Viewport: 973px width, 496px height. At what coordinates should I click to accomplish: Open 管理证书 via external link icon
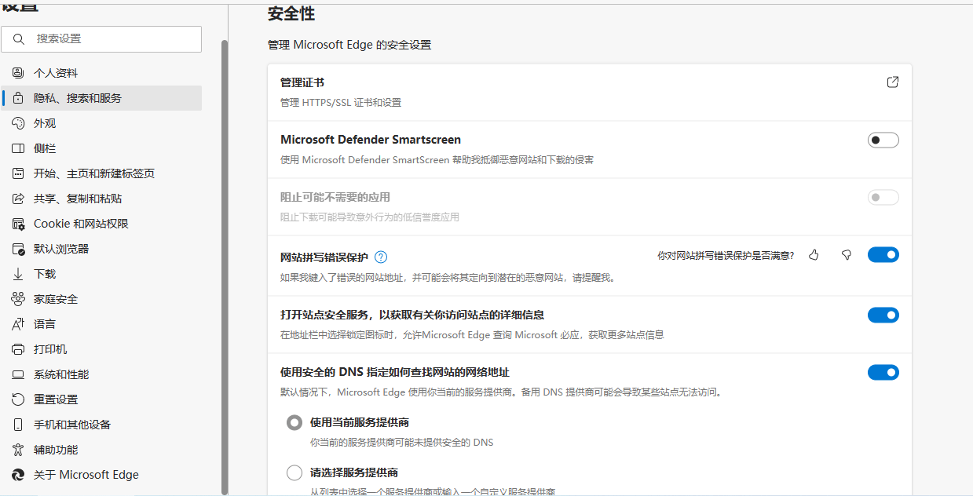coord(892,82)
